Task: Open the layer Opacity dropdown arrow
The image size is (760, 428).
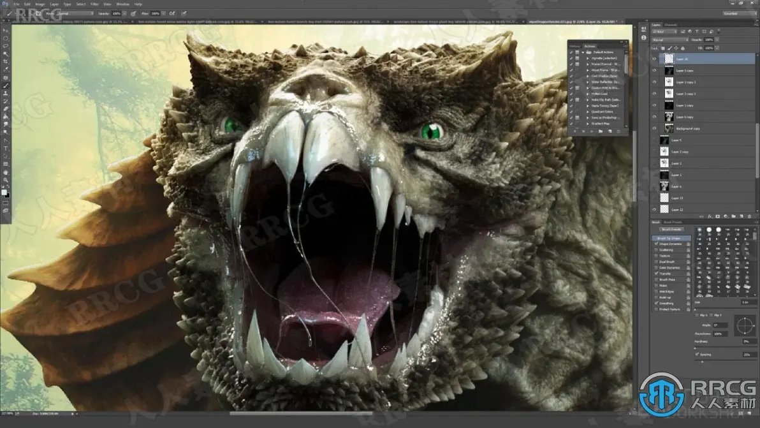Action: point(717,40)
